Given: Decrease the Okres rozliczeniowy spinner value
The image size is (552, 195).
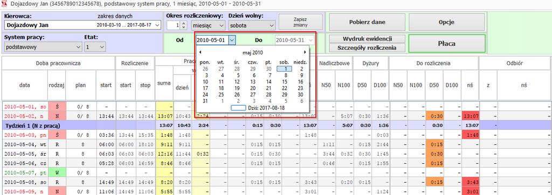Looking at the screenshot, I should [x=183, y=27].
